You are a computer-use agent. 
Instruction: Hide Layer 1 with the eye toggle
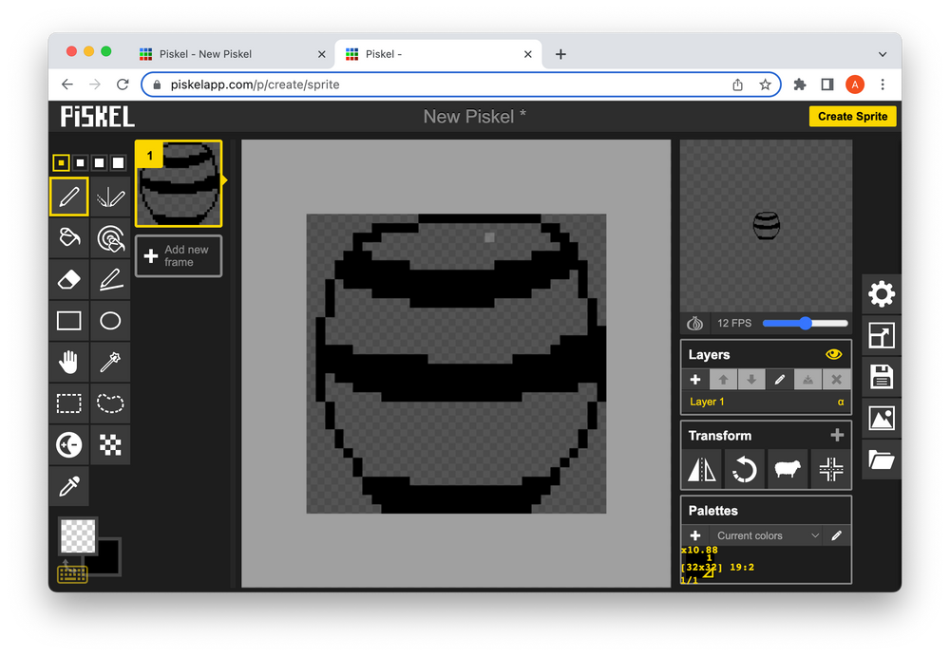833,354
